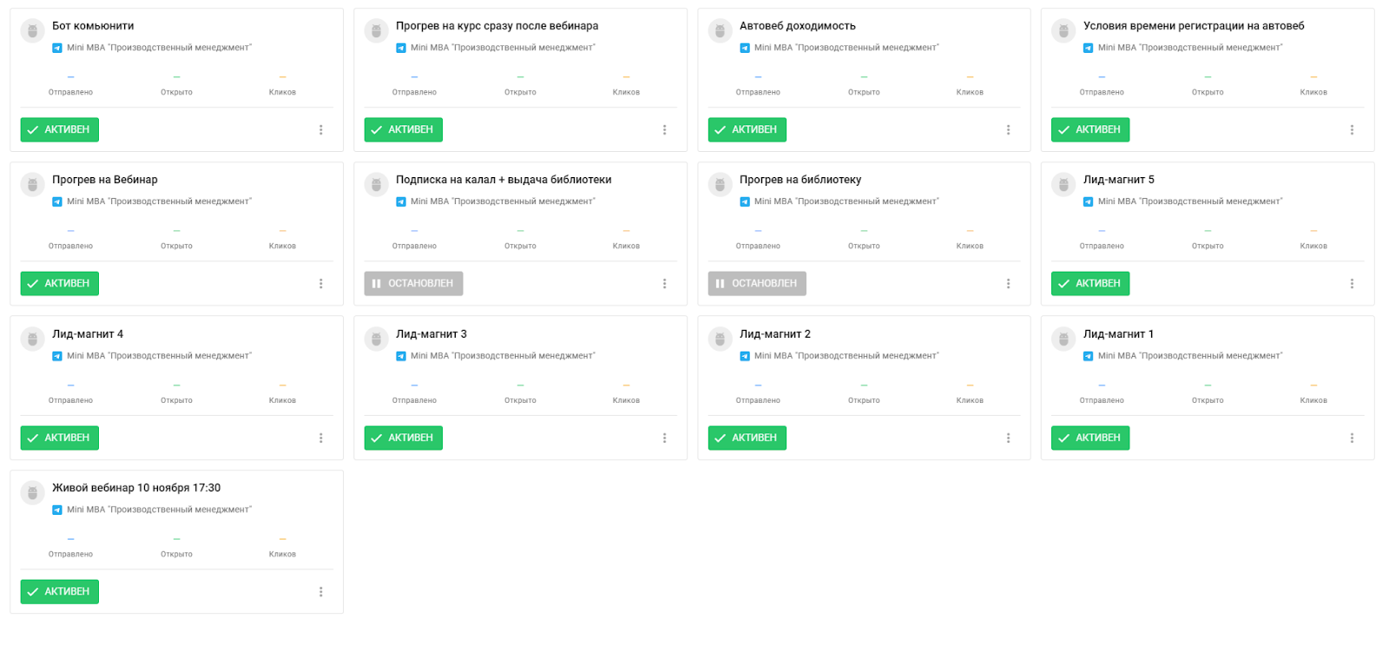This screenshot has height=645, width=1389.
Task: Click the bot avatar for Подписка на калал card
Action: point(376,184)
